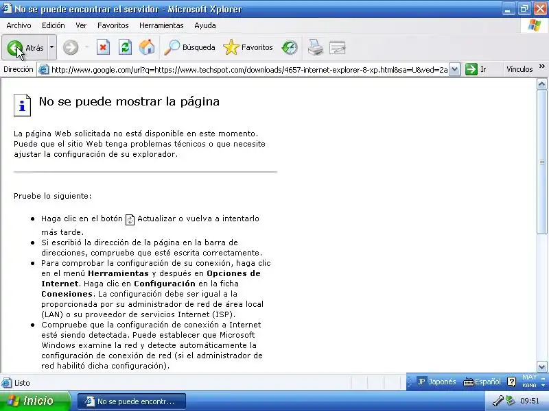Image resolution: width=549 pixels, height=411 pixels.
Task: Click the bold 'Conexiones' word in page
Action: click(67, 294)
